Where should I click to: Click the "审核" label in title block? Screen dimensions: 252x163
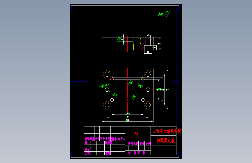pos(87,150)
